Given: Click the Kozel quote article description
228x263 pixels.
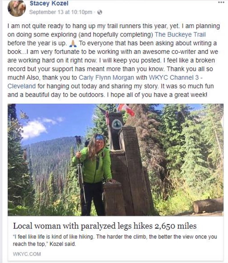Looking at the screenshot, I should [115, 240].
